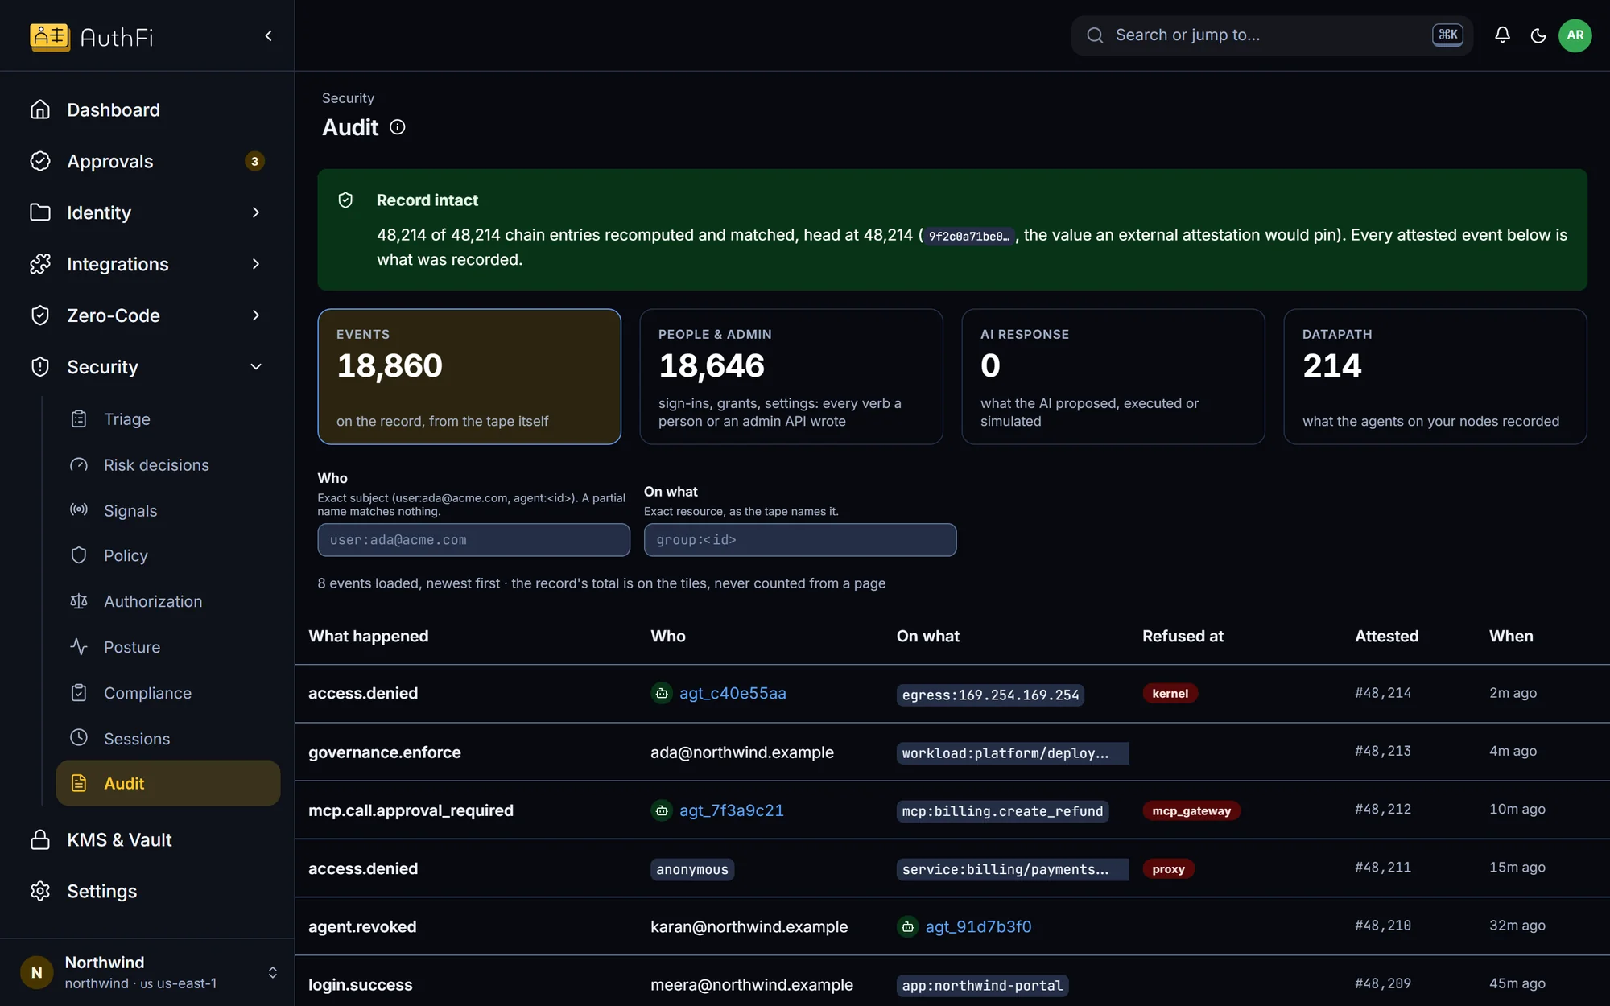Select the Datapath tile
Image resolution: width=1610 pixels, height=1006 pixels.
[1435, 377]
